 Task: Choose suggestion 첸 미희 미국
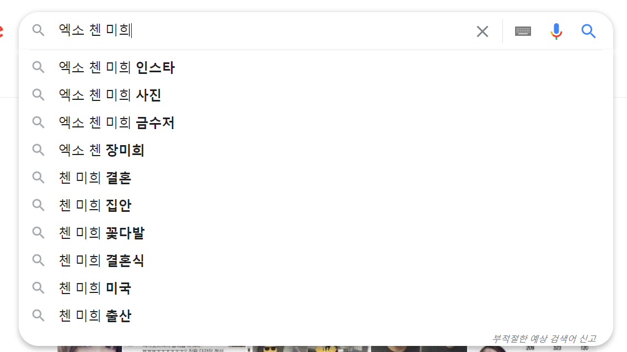[316, 288]
